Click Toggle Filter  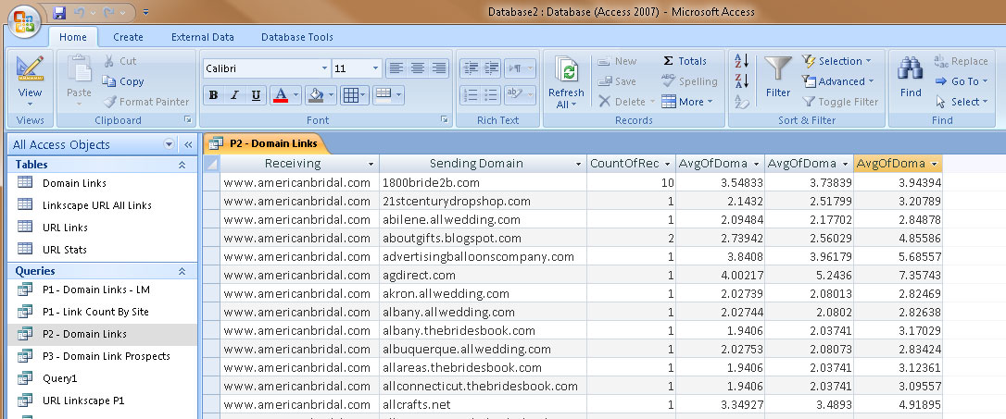[x=840, y=101]
